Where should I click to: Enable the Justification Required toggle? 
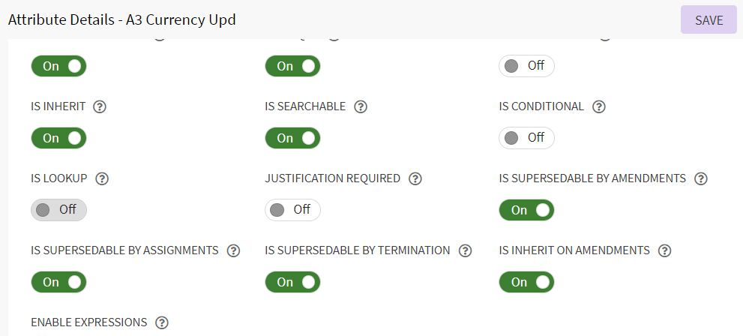click(x=292, y=210)
